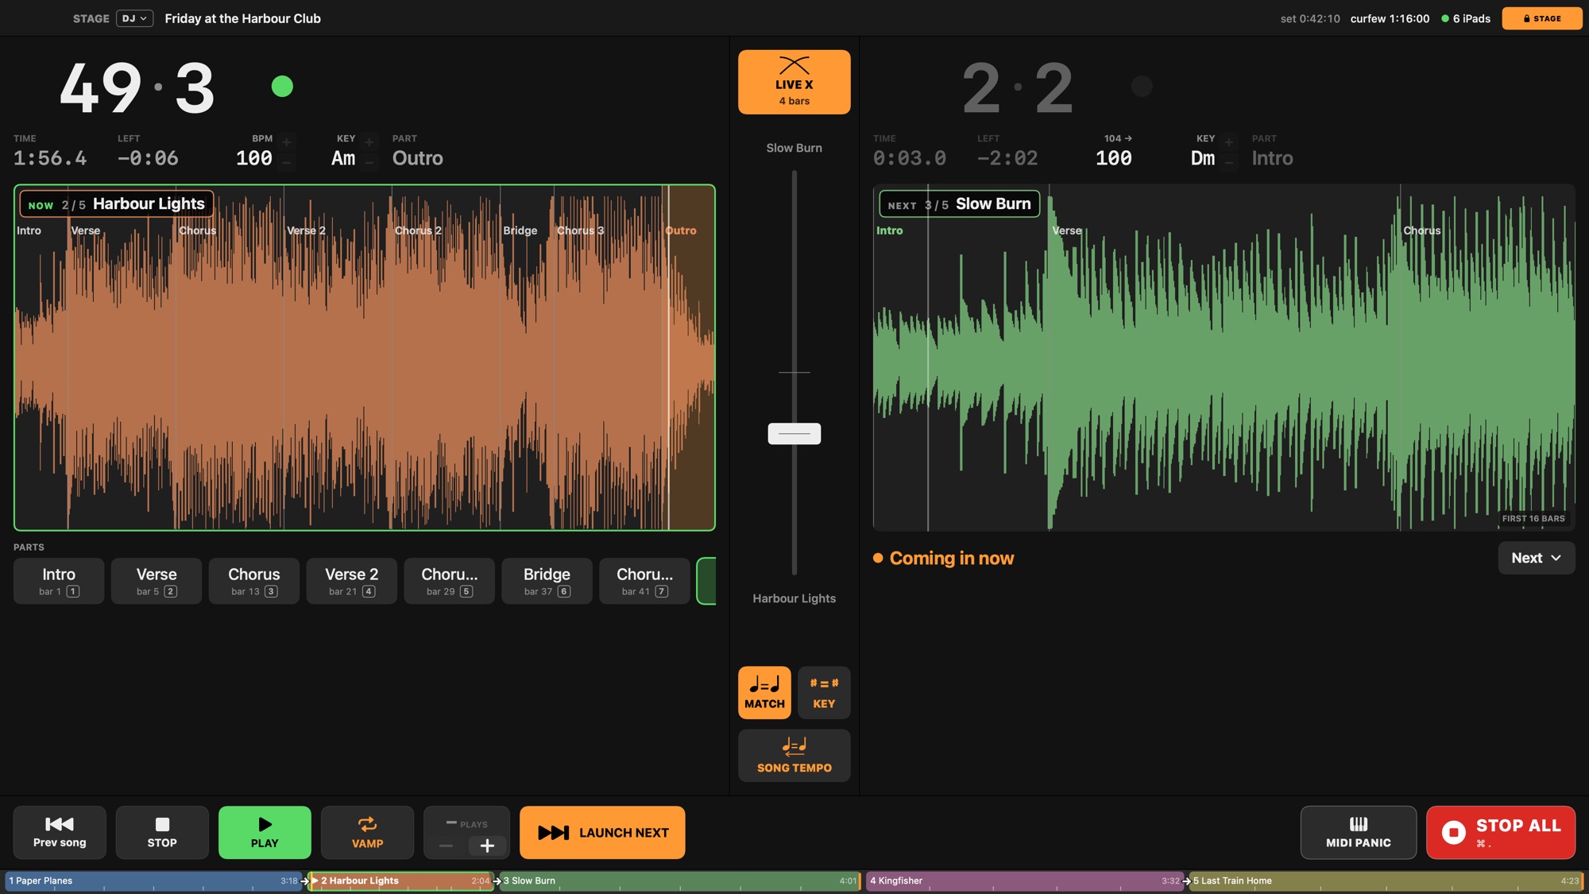Decrease plays count with minus button
1589x894 pixels.
446,846
